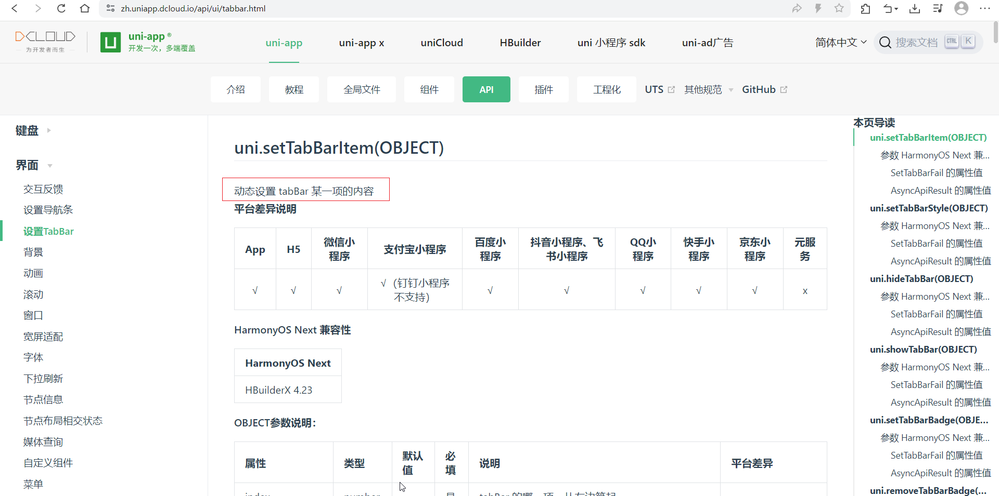Open the uni 小程序 sdk tab
The height and width of the screenshot is (496, 999).
click(611, 43)
